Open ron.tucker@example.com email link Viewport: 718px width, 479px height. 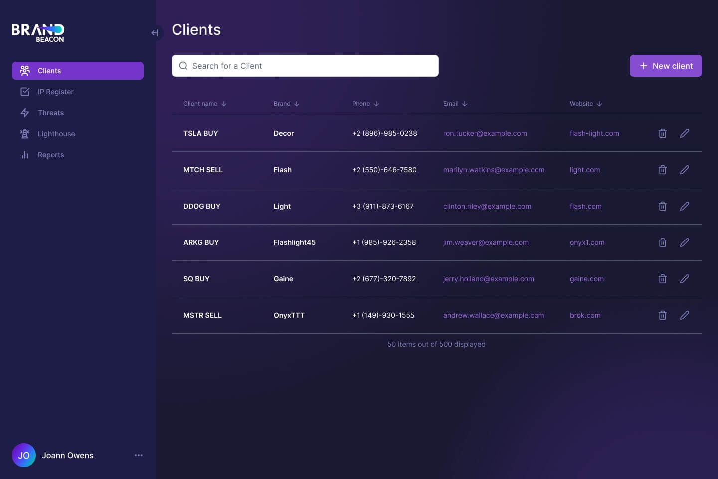pos(485,133)
